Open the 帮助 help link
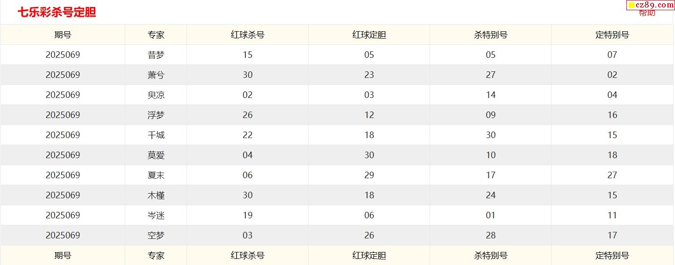The image size is (675, 265). pos(647,13)
